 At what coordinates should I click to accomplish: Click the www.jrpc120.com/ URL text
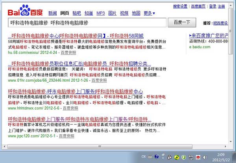tap(24, 136)
